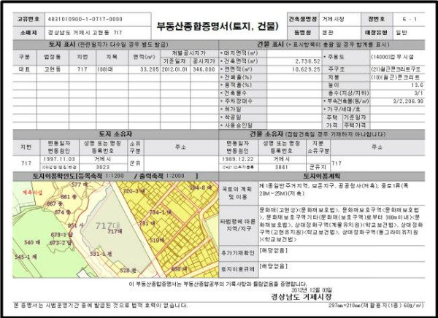Click the total floor area value '10,629.25'

[306, 69]
